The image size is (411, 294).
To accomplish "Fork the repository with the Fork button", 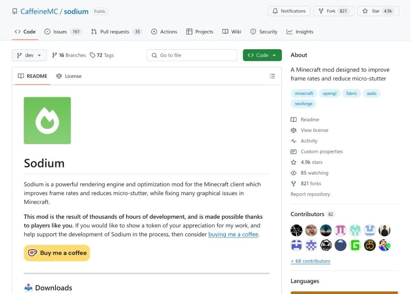I will [x=334, y=11].
